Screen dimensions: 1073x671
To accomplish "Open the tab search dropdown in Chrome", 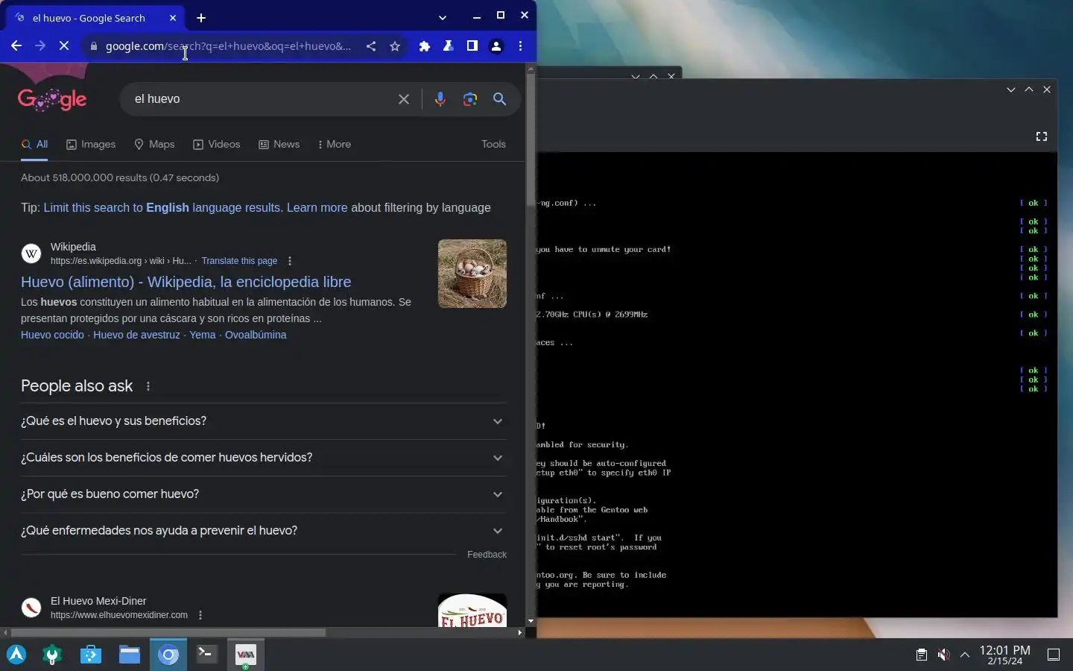I will tap(443, 18).
